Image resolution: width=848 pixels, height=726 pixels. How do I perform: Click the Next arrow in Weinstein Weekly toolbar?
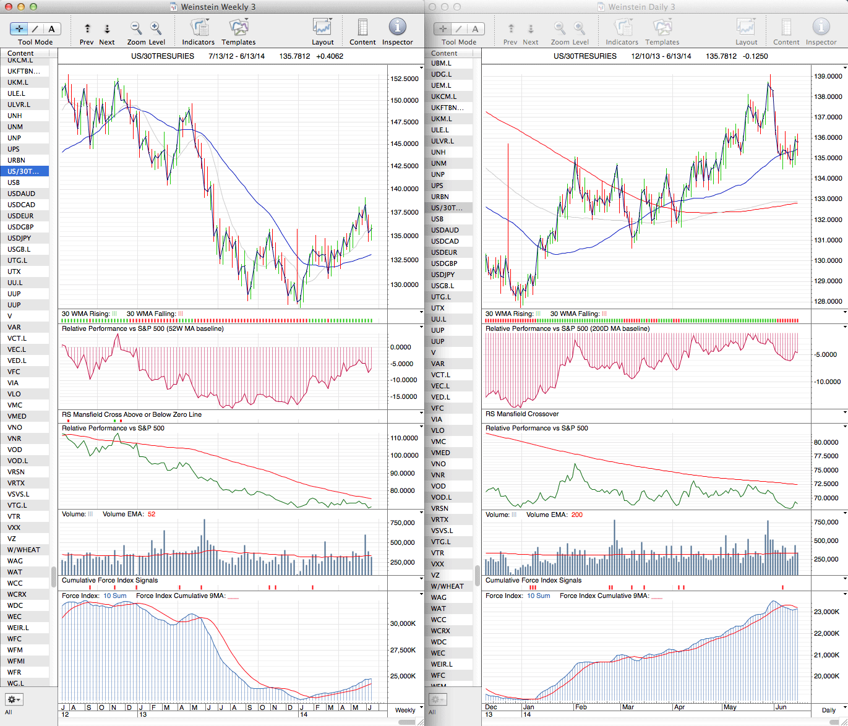pos(107,28)
